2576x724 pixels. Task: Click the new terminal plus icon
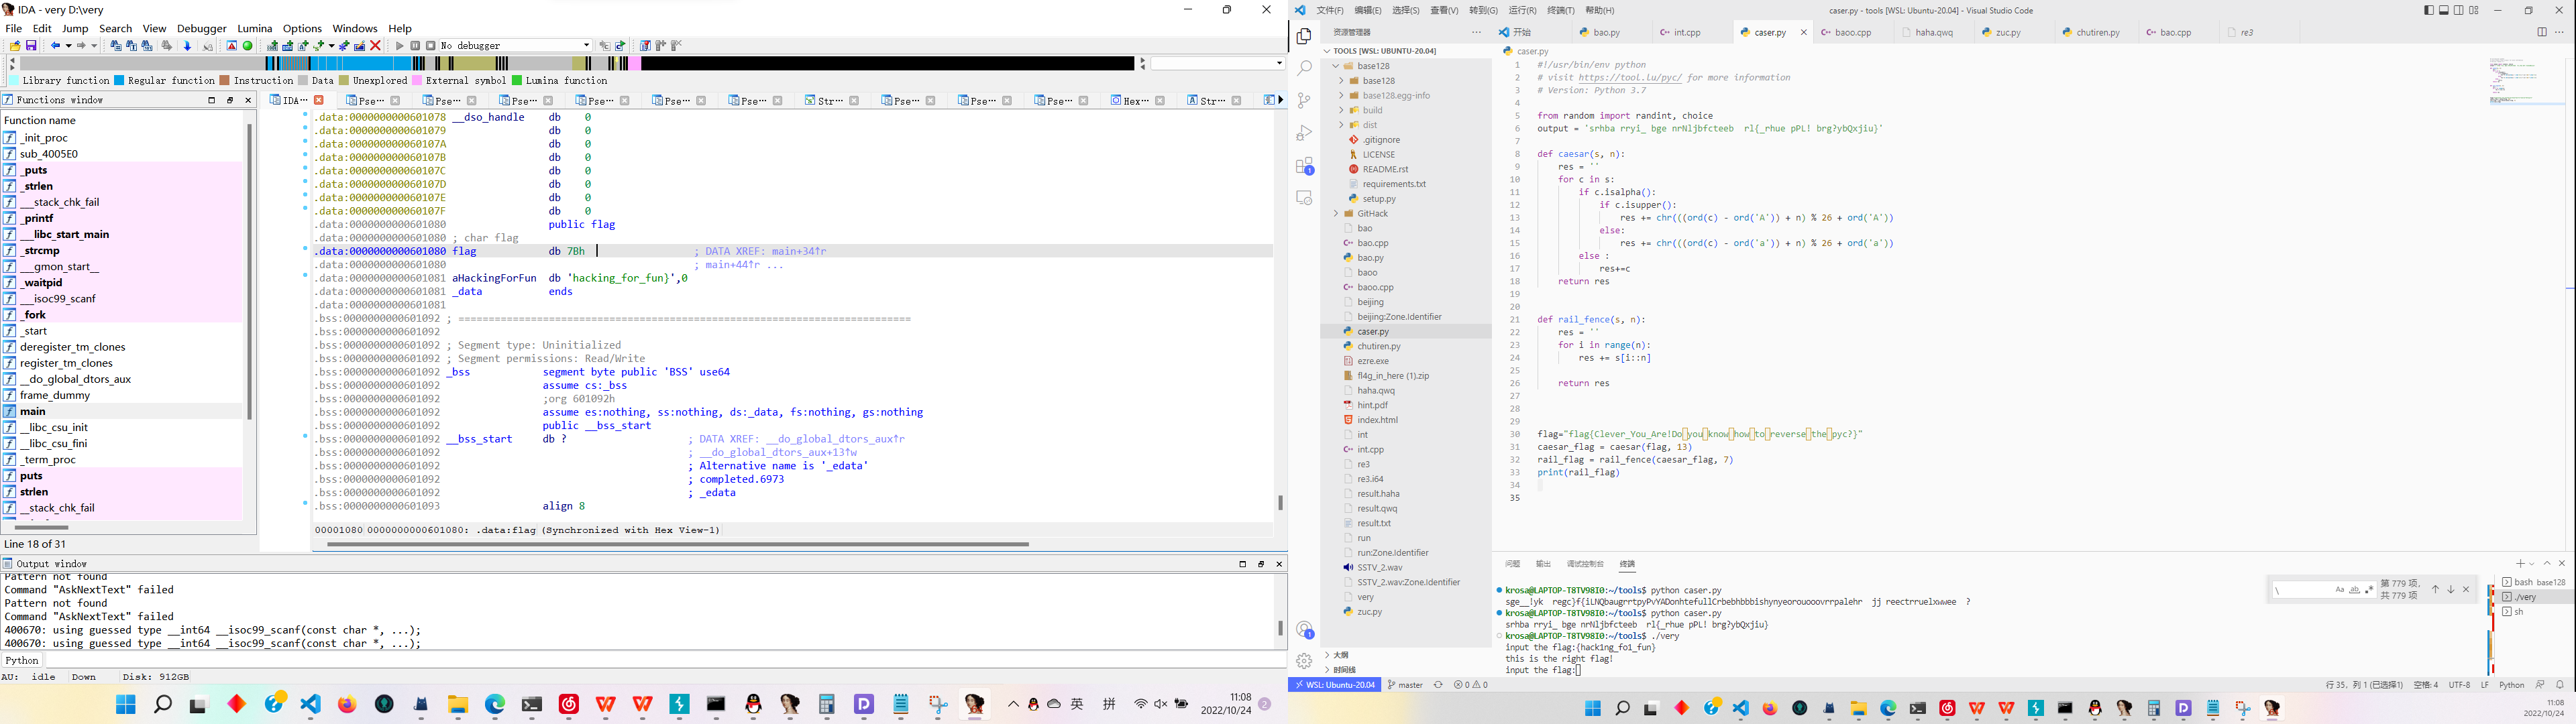[x=2521, y=564]
